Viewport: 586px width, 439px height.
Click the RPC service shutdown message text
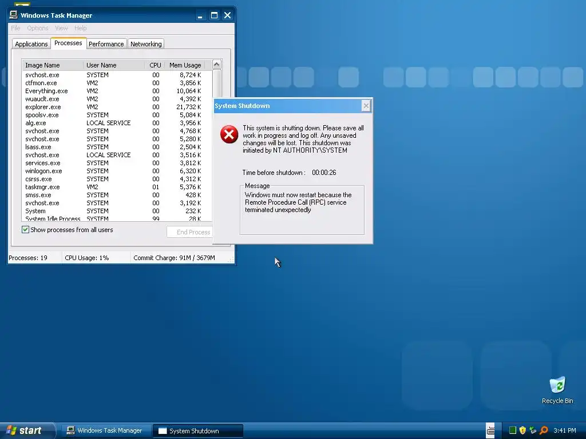(x=298, y=202)
